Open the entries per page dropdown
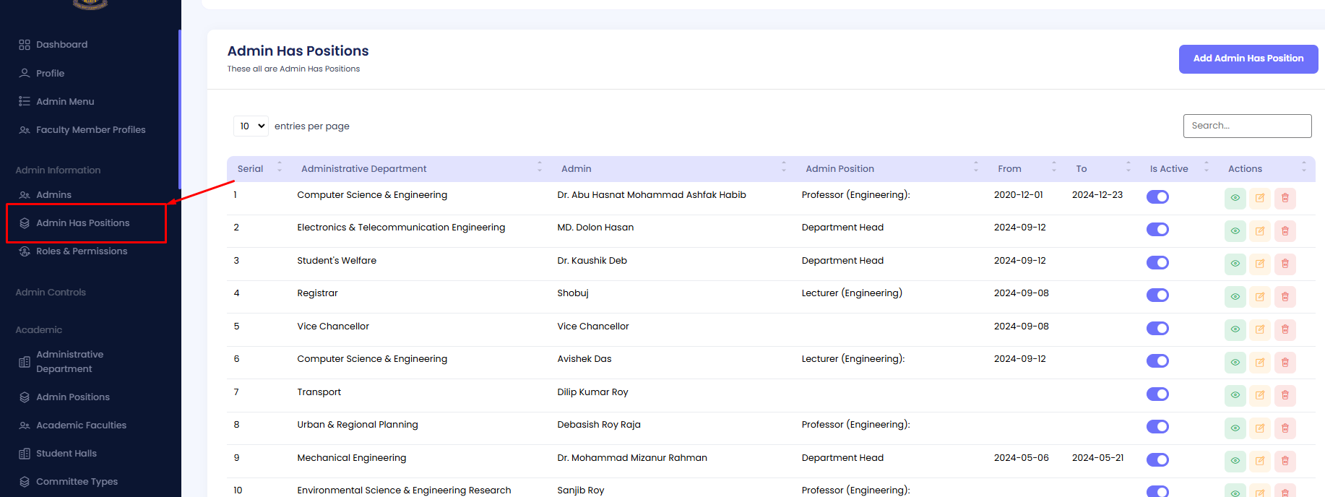 [251, 126]
